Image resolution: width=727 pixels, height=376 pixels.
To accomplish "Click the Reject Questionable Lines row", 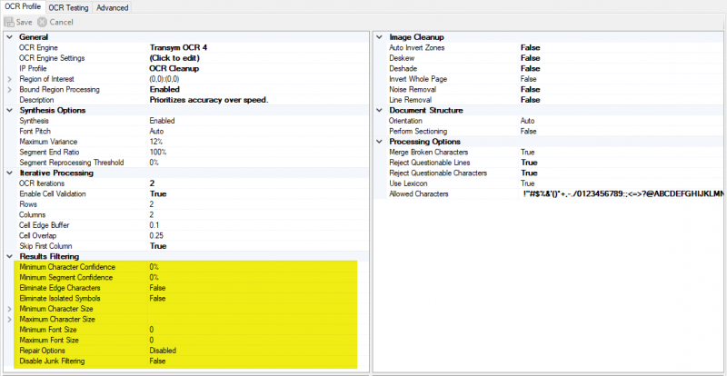I will [x=555, y=163].
